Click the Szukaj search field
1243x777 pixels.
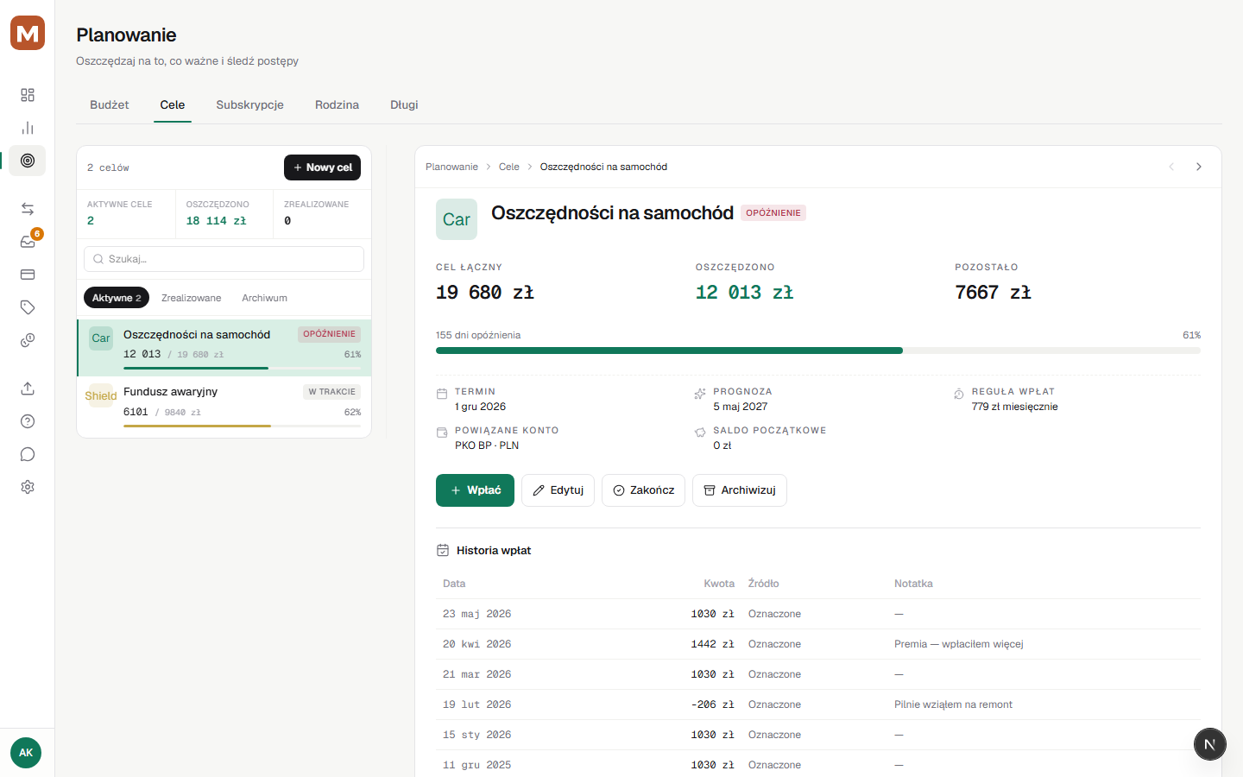(224, 259)
